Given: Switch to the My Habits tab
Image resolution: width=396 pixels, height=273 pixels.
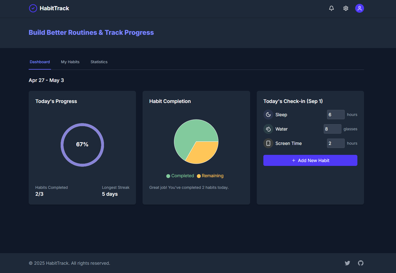Looking at the screenshot, I should pyautogui.click(x=70, y=62).
